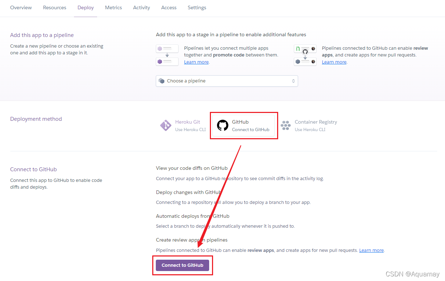This screenshot has height=281, width=445.
Task: Click the hexagon icon in pipeline dropdown
Action: tap(161, 81)
